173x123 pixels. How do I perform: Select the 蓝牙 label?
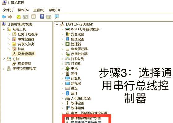[74, 93]
